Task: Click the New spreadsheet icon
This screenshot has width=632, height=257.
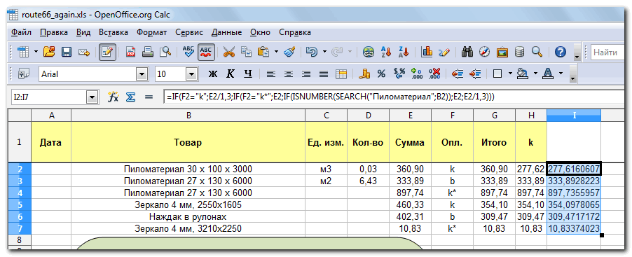Action: coord(23,52)
